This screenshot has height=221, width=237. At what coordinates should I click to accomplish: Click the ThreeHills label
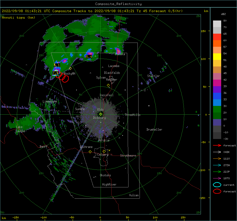click(132, 115)
